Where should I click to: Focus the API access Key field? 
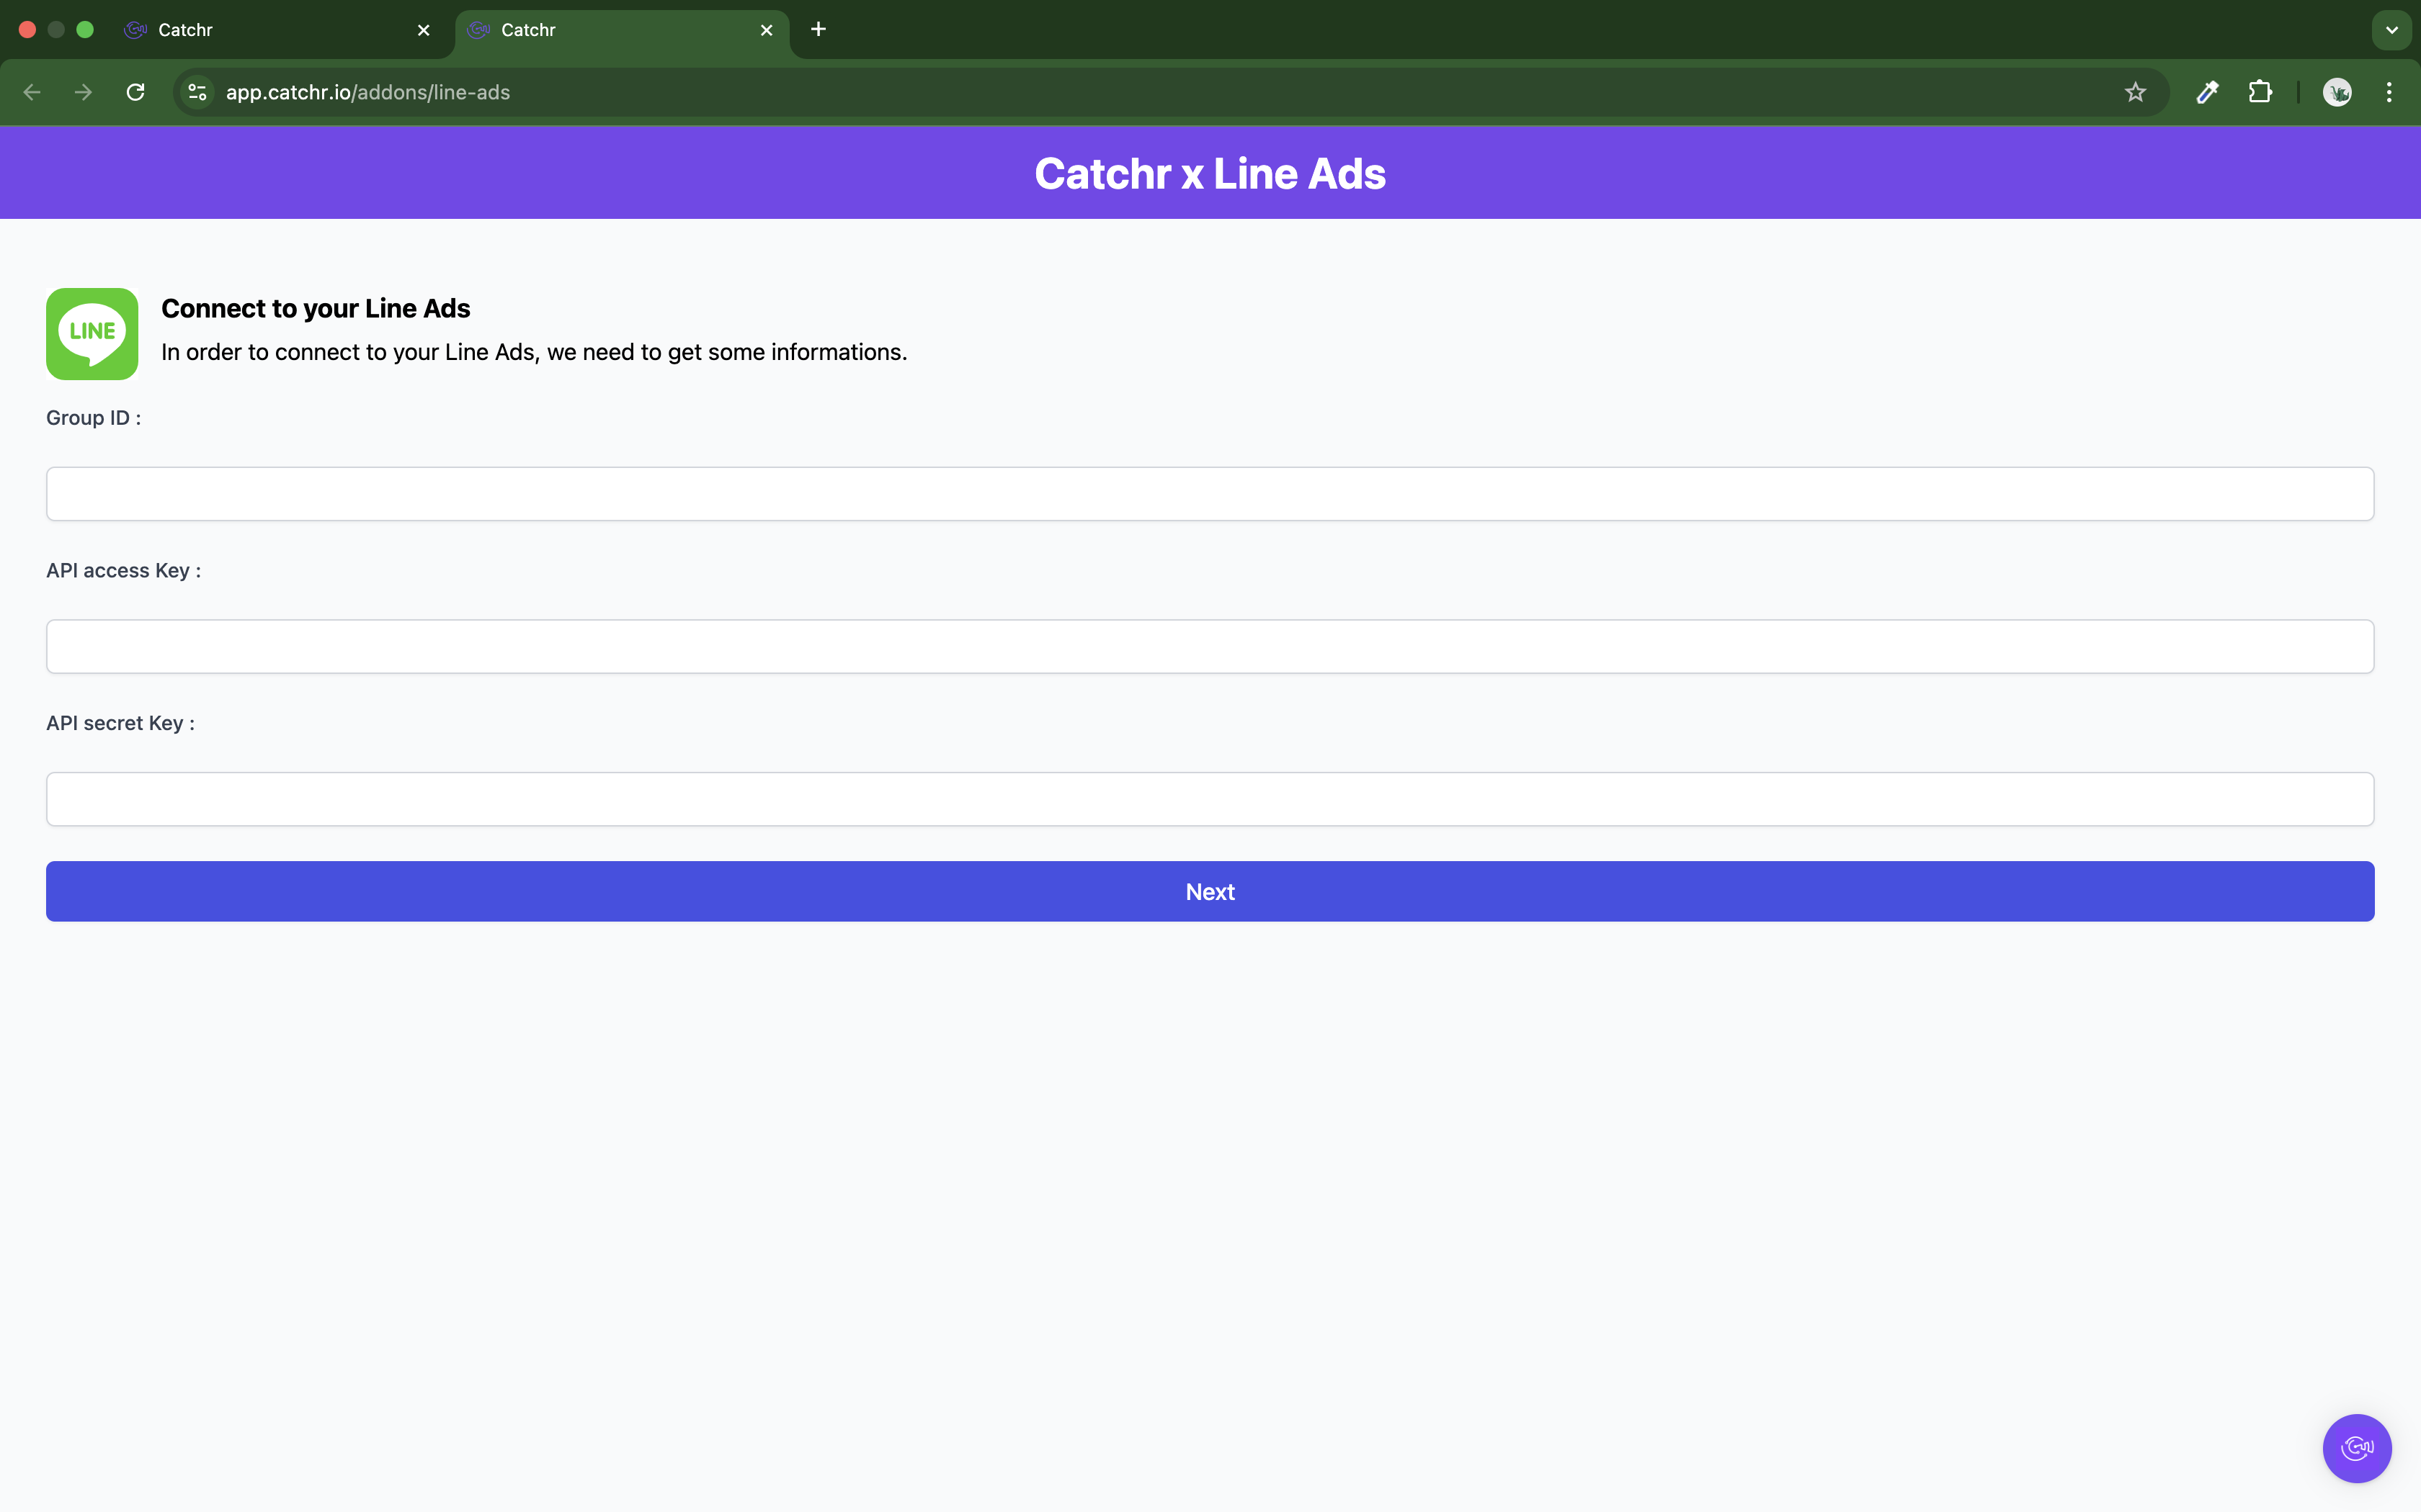[x=1210, y=646]
